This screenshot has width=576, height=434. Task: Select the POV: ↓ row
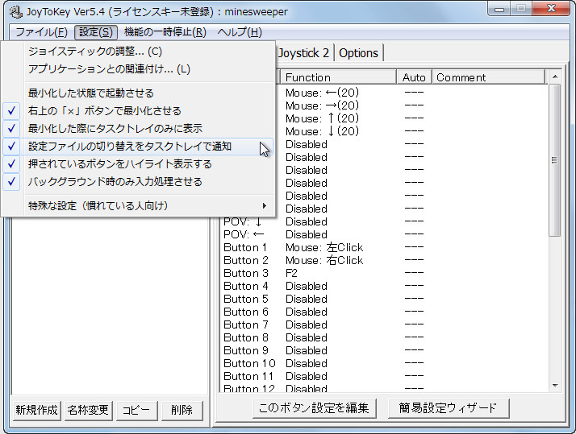384,221
